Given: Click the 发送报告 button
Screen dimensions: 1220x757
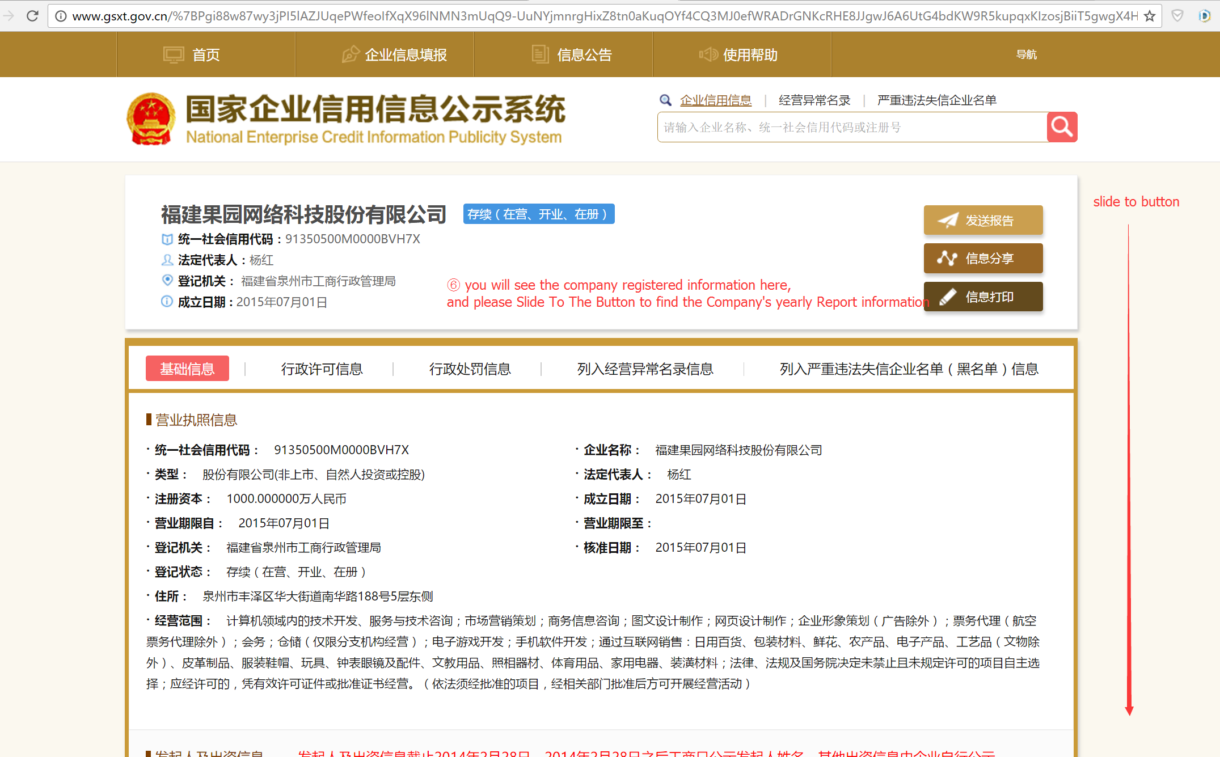Looking at the screenshot, I should tap(983, 220).
